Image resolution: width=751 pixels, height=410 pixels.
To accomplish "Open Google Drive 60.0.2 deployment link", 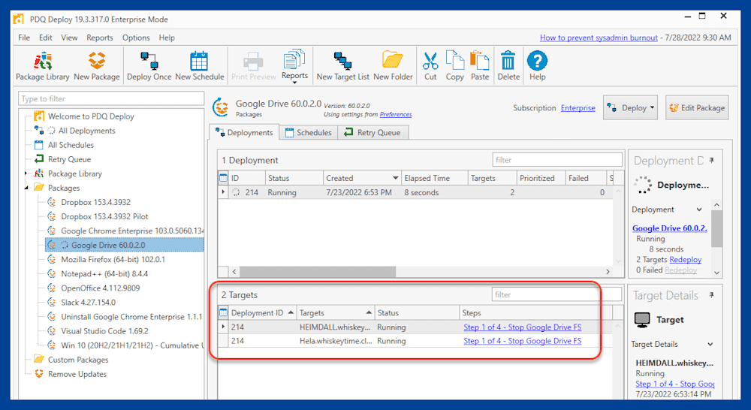I will (669, 228).
